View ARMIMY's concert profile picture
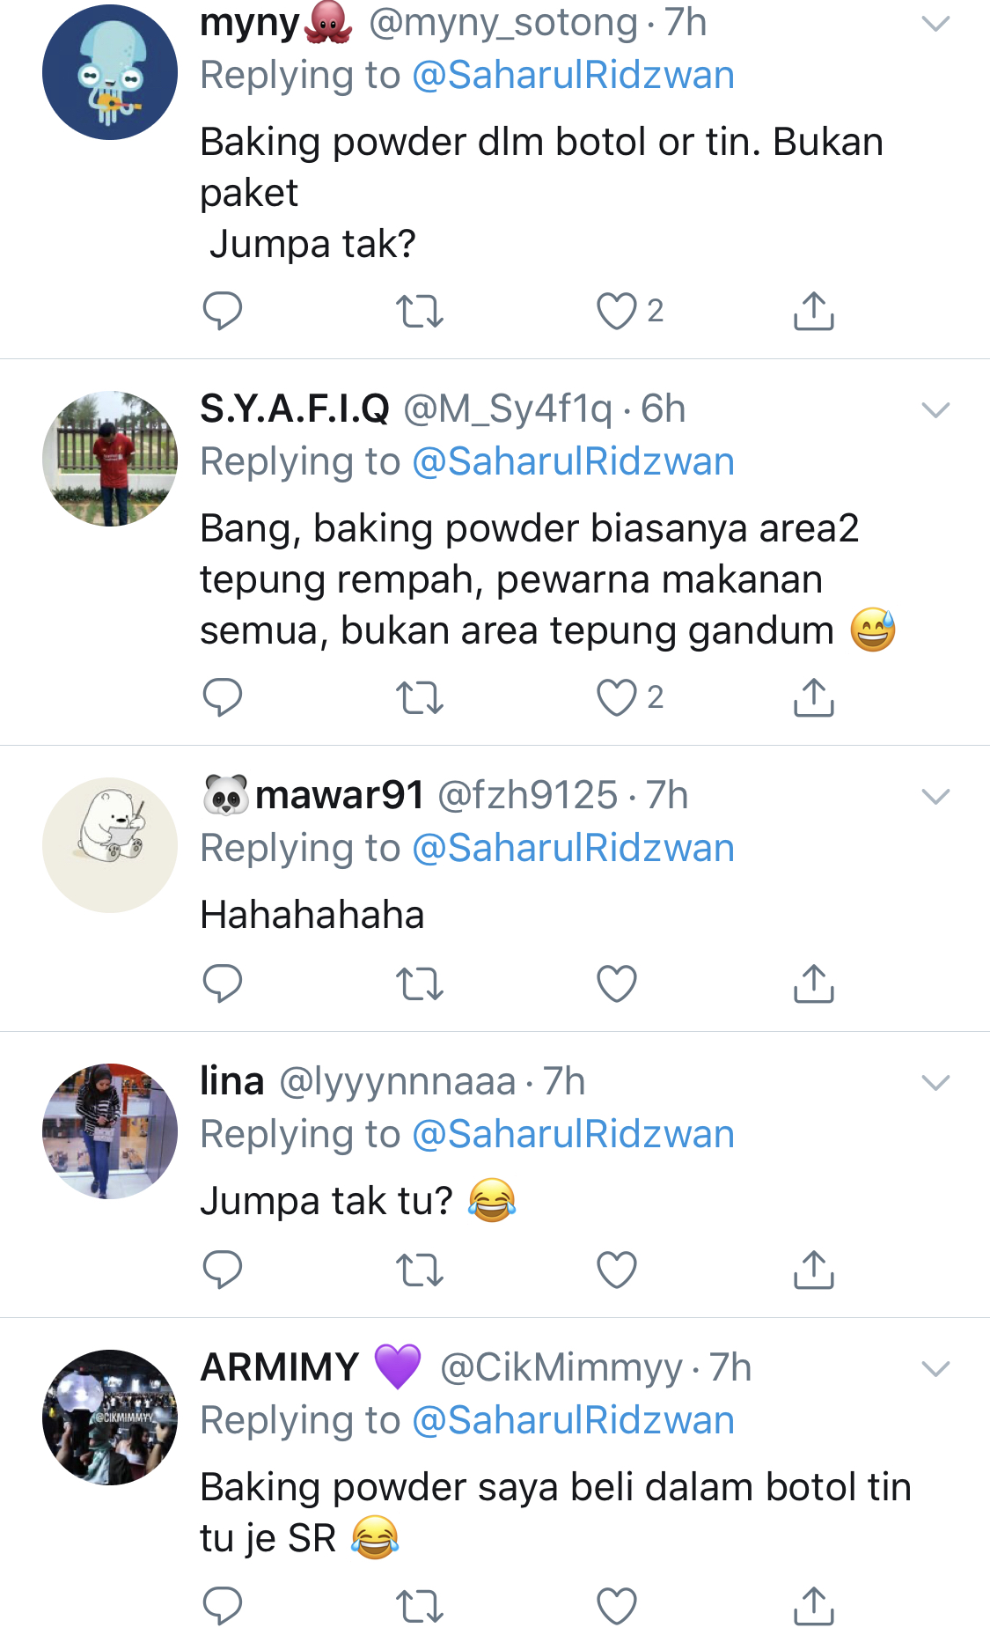 pos(110,1417)
